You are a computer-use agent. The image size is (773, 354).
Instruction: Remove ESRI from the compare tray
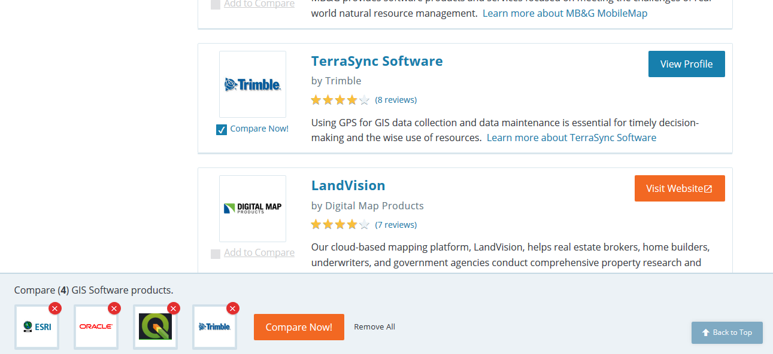[x=55, y=308]
